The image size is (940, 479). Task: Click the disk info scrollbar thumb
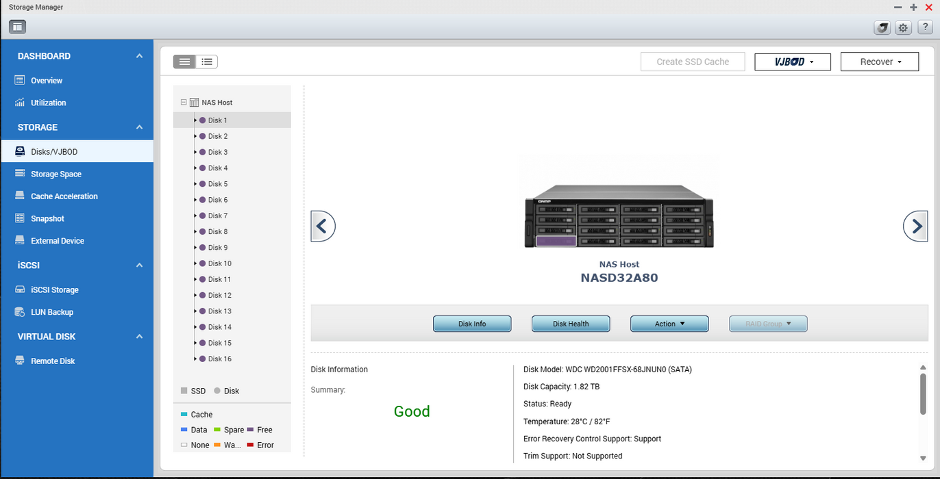pos(923,393)
